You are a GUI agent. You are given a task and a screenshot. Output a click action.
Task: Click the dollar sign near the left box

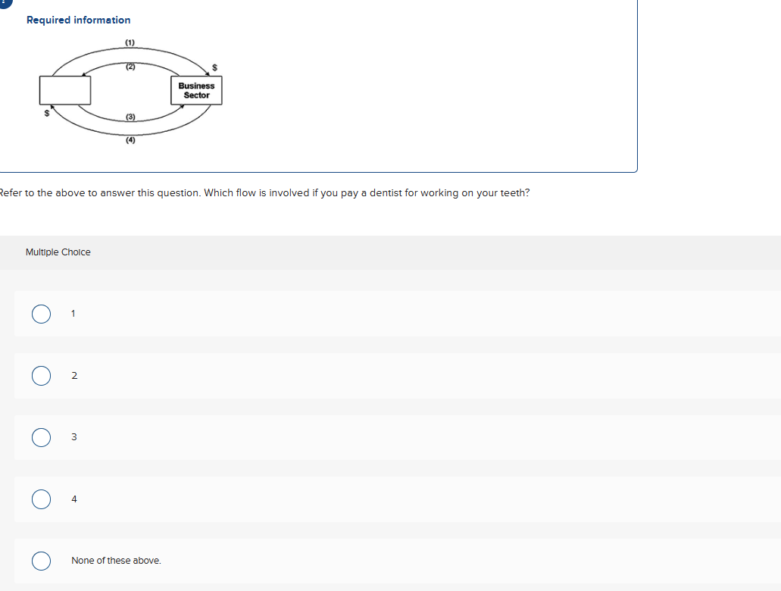45,114
